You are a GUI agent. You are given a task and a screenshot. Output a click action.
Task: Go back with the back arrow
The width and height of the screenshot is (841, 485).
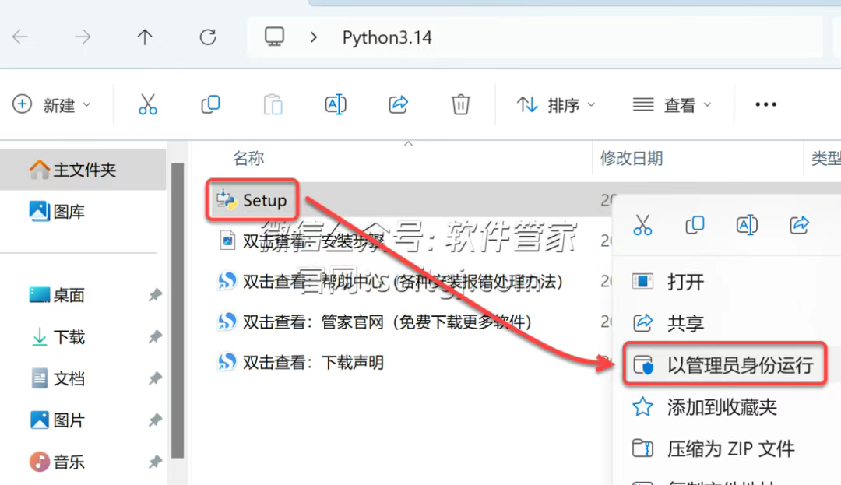tap(20, 37)
